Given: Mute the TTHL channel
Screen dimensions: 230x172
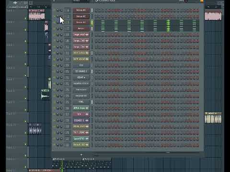Looking at the screenshot, I should pos(55,102).
